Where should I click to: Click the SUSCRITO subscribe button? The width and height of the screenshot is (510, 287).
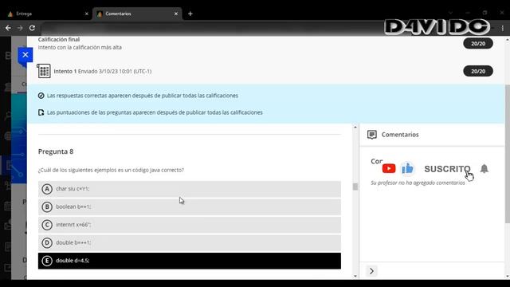(x=447, y=169)
